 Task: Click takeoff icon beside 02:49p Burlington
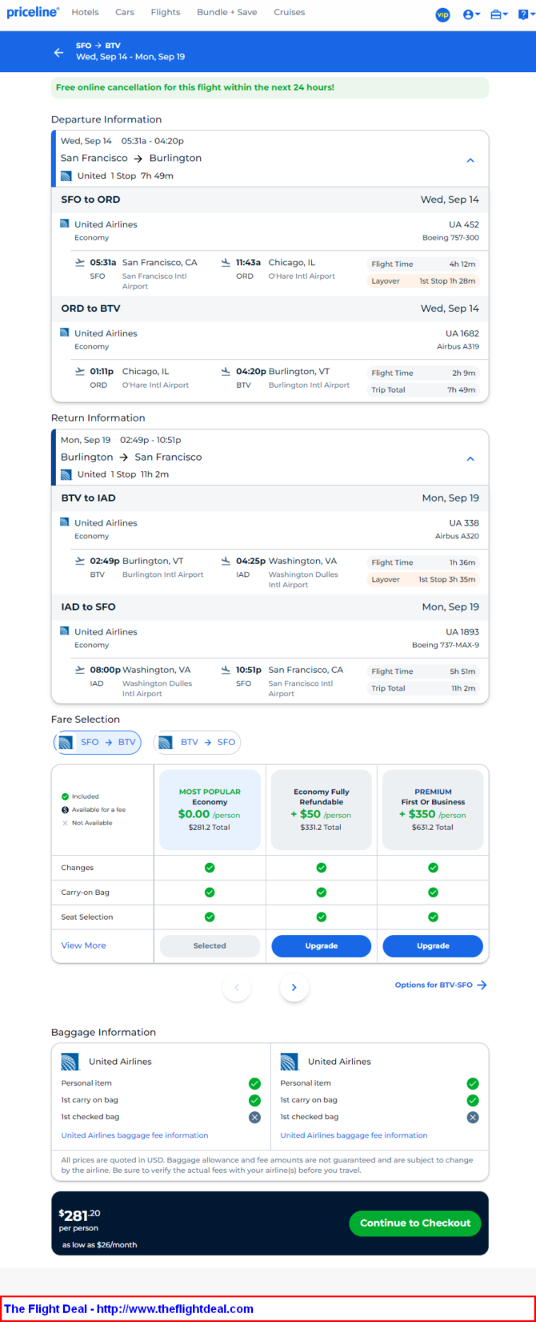(x=79, y=561)
